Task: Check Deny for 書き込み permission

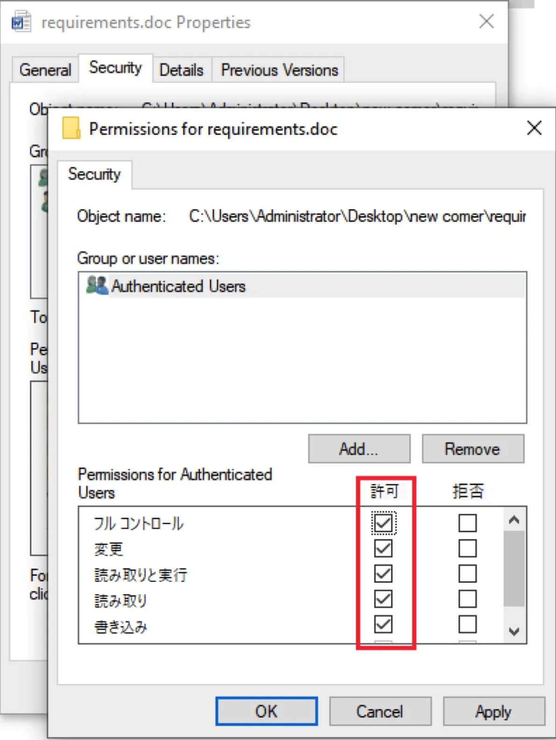Action: [467, 624]
